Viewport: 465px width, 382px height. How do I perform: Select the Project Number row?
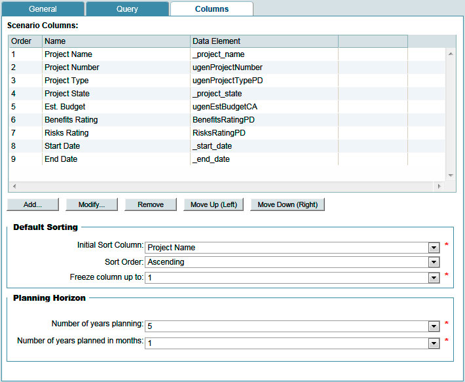227,67
